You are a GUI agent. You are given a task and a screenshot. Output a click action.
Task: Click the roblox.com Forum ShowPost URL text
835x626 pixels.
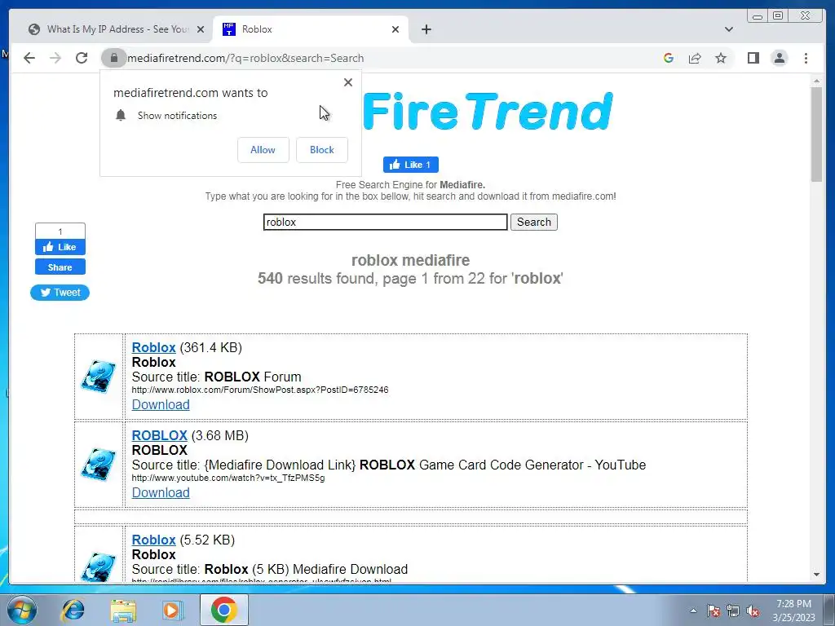pos(260,390)
